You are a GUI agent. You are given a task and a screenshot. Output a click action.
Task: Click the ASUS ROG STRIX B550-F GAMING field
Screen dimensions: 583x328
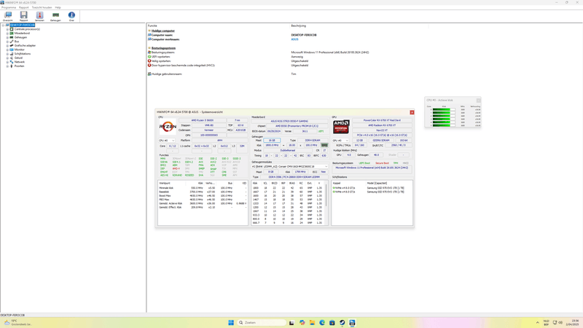tap(289, 121)
